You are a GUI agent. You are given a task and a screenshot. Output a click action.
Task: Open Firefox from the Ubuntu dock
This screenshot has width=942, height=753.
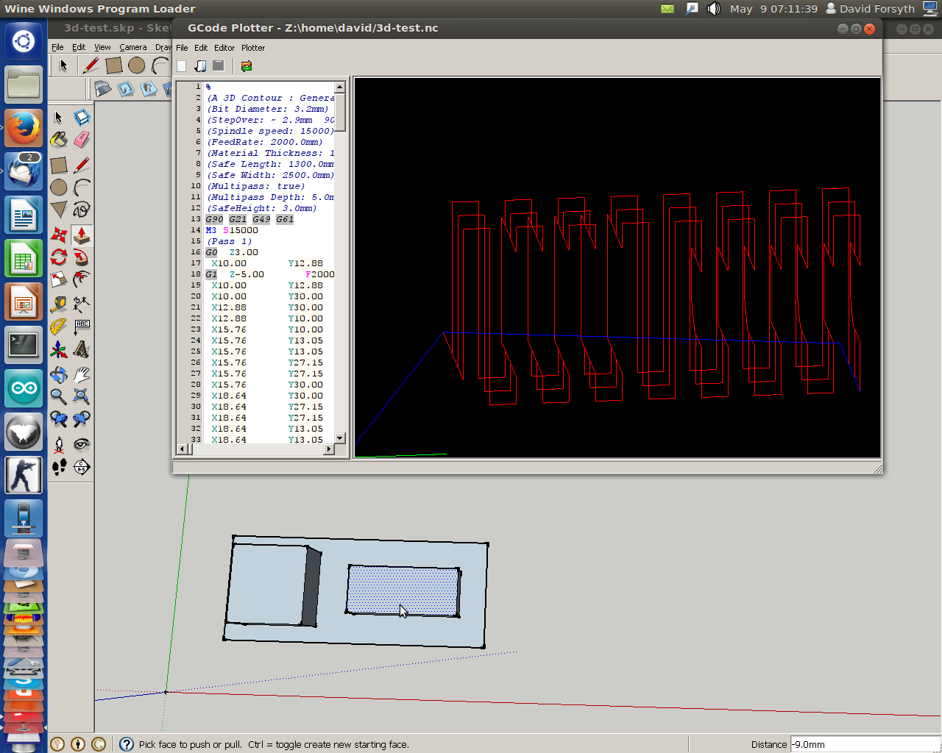pos(24,129)
